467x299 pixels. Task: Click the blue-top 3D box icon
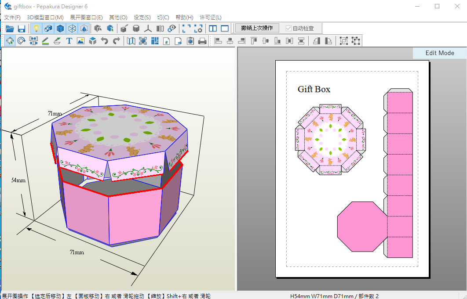tap(93, 41)
